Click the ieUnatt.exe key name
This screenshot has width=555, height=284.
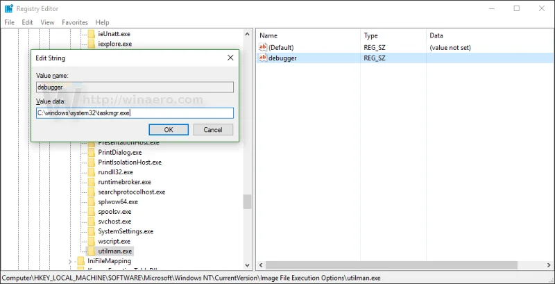pos(114,34)
